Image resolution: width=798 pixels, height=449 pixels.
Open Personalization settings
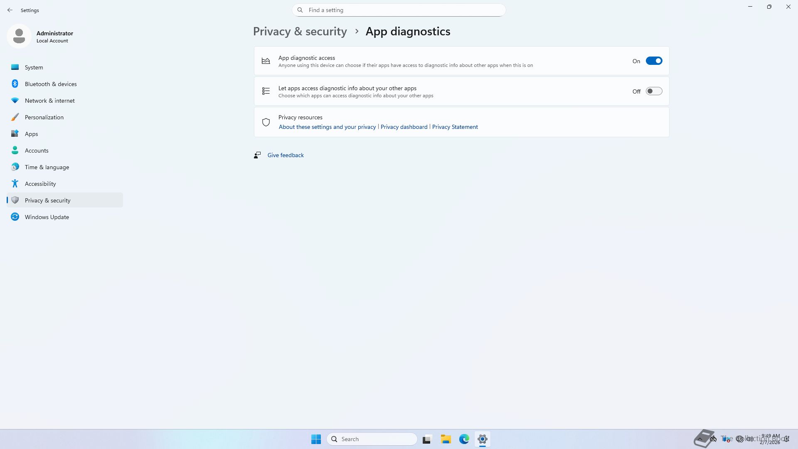44,117
